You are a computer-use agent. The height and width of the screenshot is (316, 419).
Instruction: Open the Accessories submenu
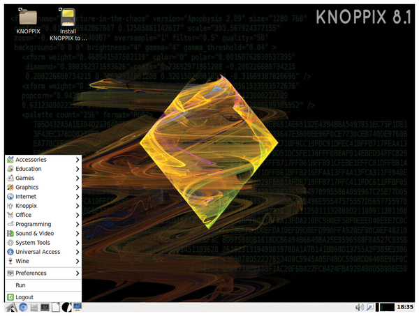43,160
